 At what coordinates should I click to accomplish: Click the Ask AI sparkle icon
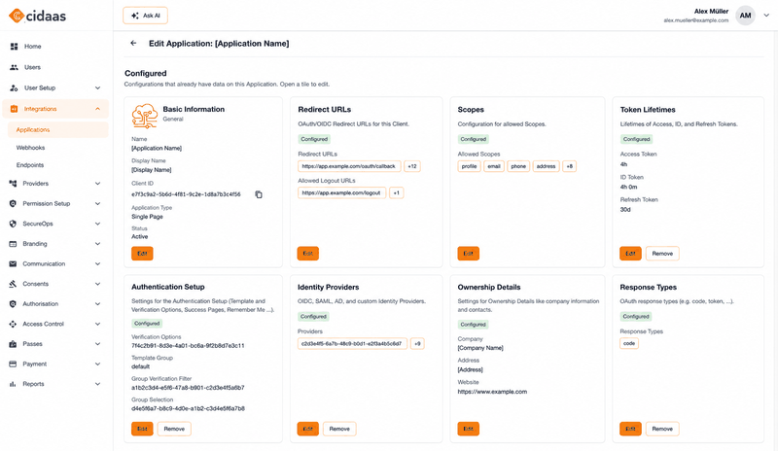pos(134,16)
